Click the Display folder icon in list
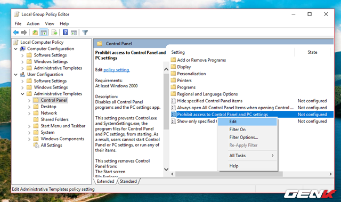This screenshot has height=202, width=341. pos(173,67)
